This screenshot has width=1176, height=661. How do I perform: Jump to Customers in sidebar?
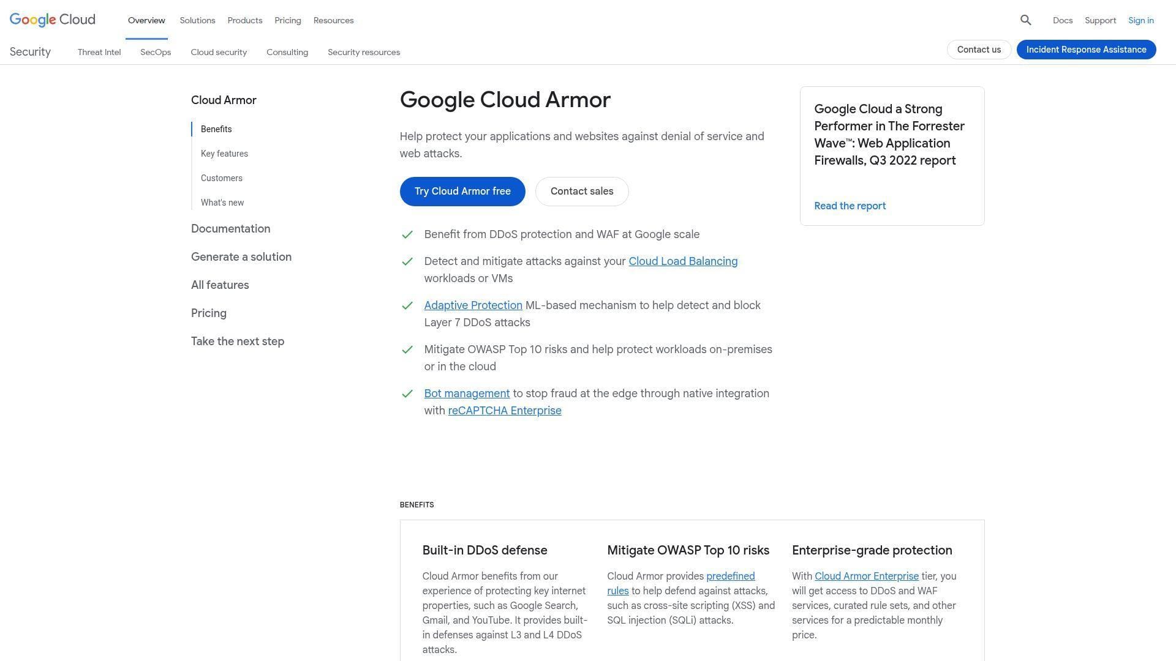tap(222, 178)
